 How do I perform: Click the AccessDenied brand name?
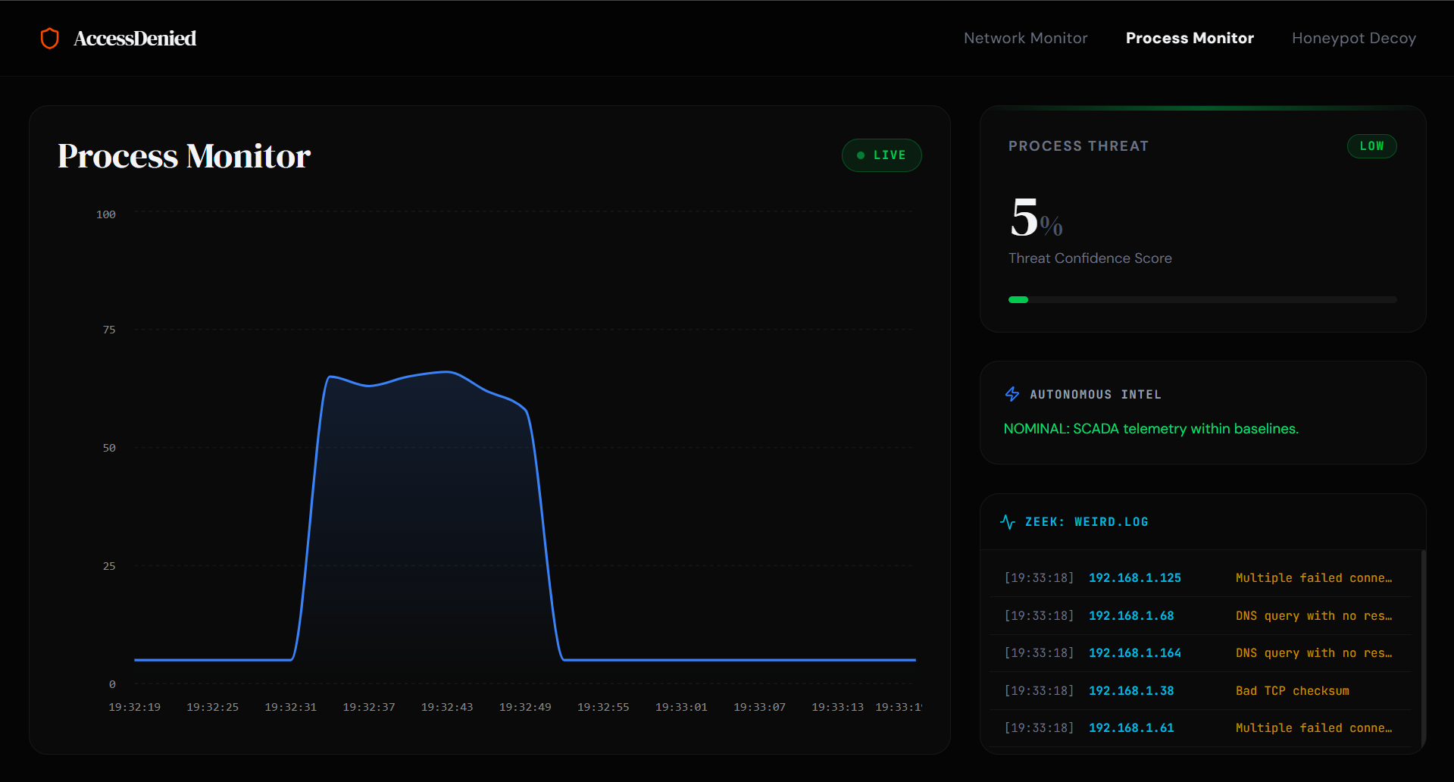coord(135,38)
